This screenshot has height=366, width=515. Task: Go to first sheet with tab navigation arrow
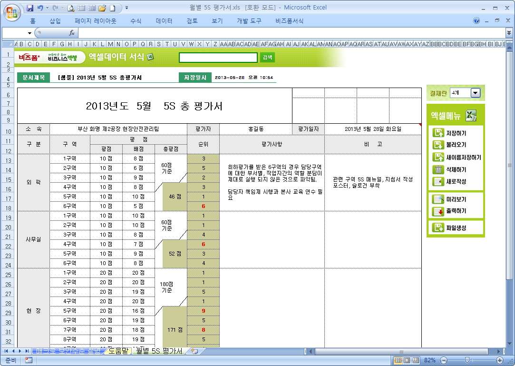pyautogui.click(x=6, y=351)
